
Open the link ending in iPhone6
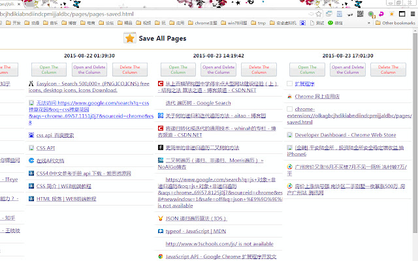[x=346, y=151]
